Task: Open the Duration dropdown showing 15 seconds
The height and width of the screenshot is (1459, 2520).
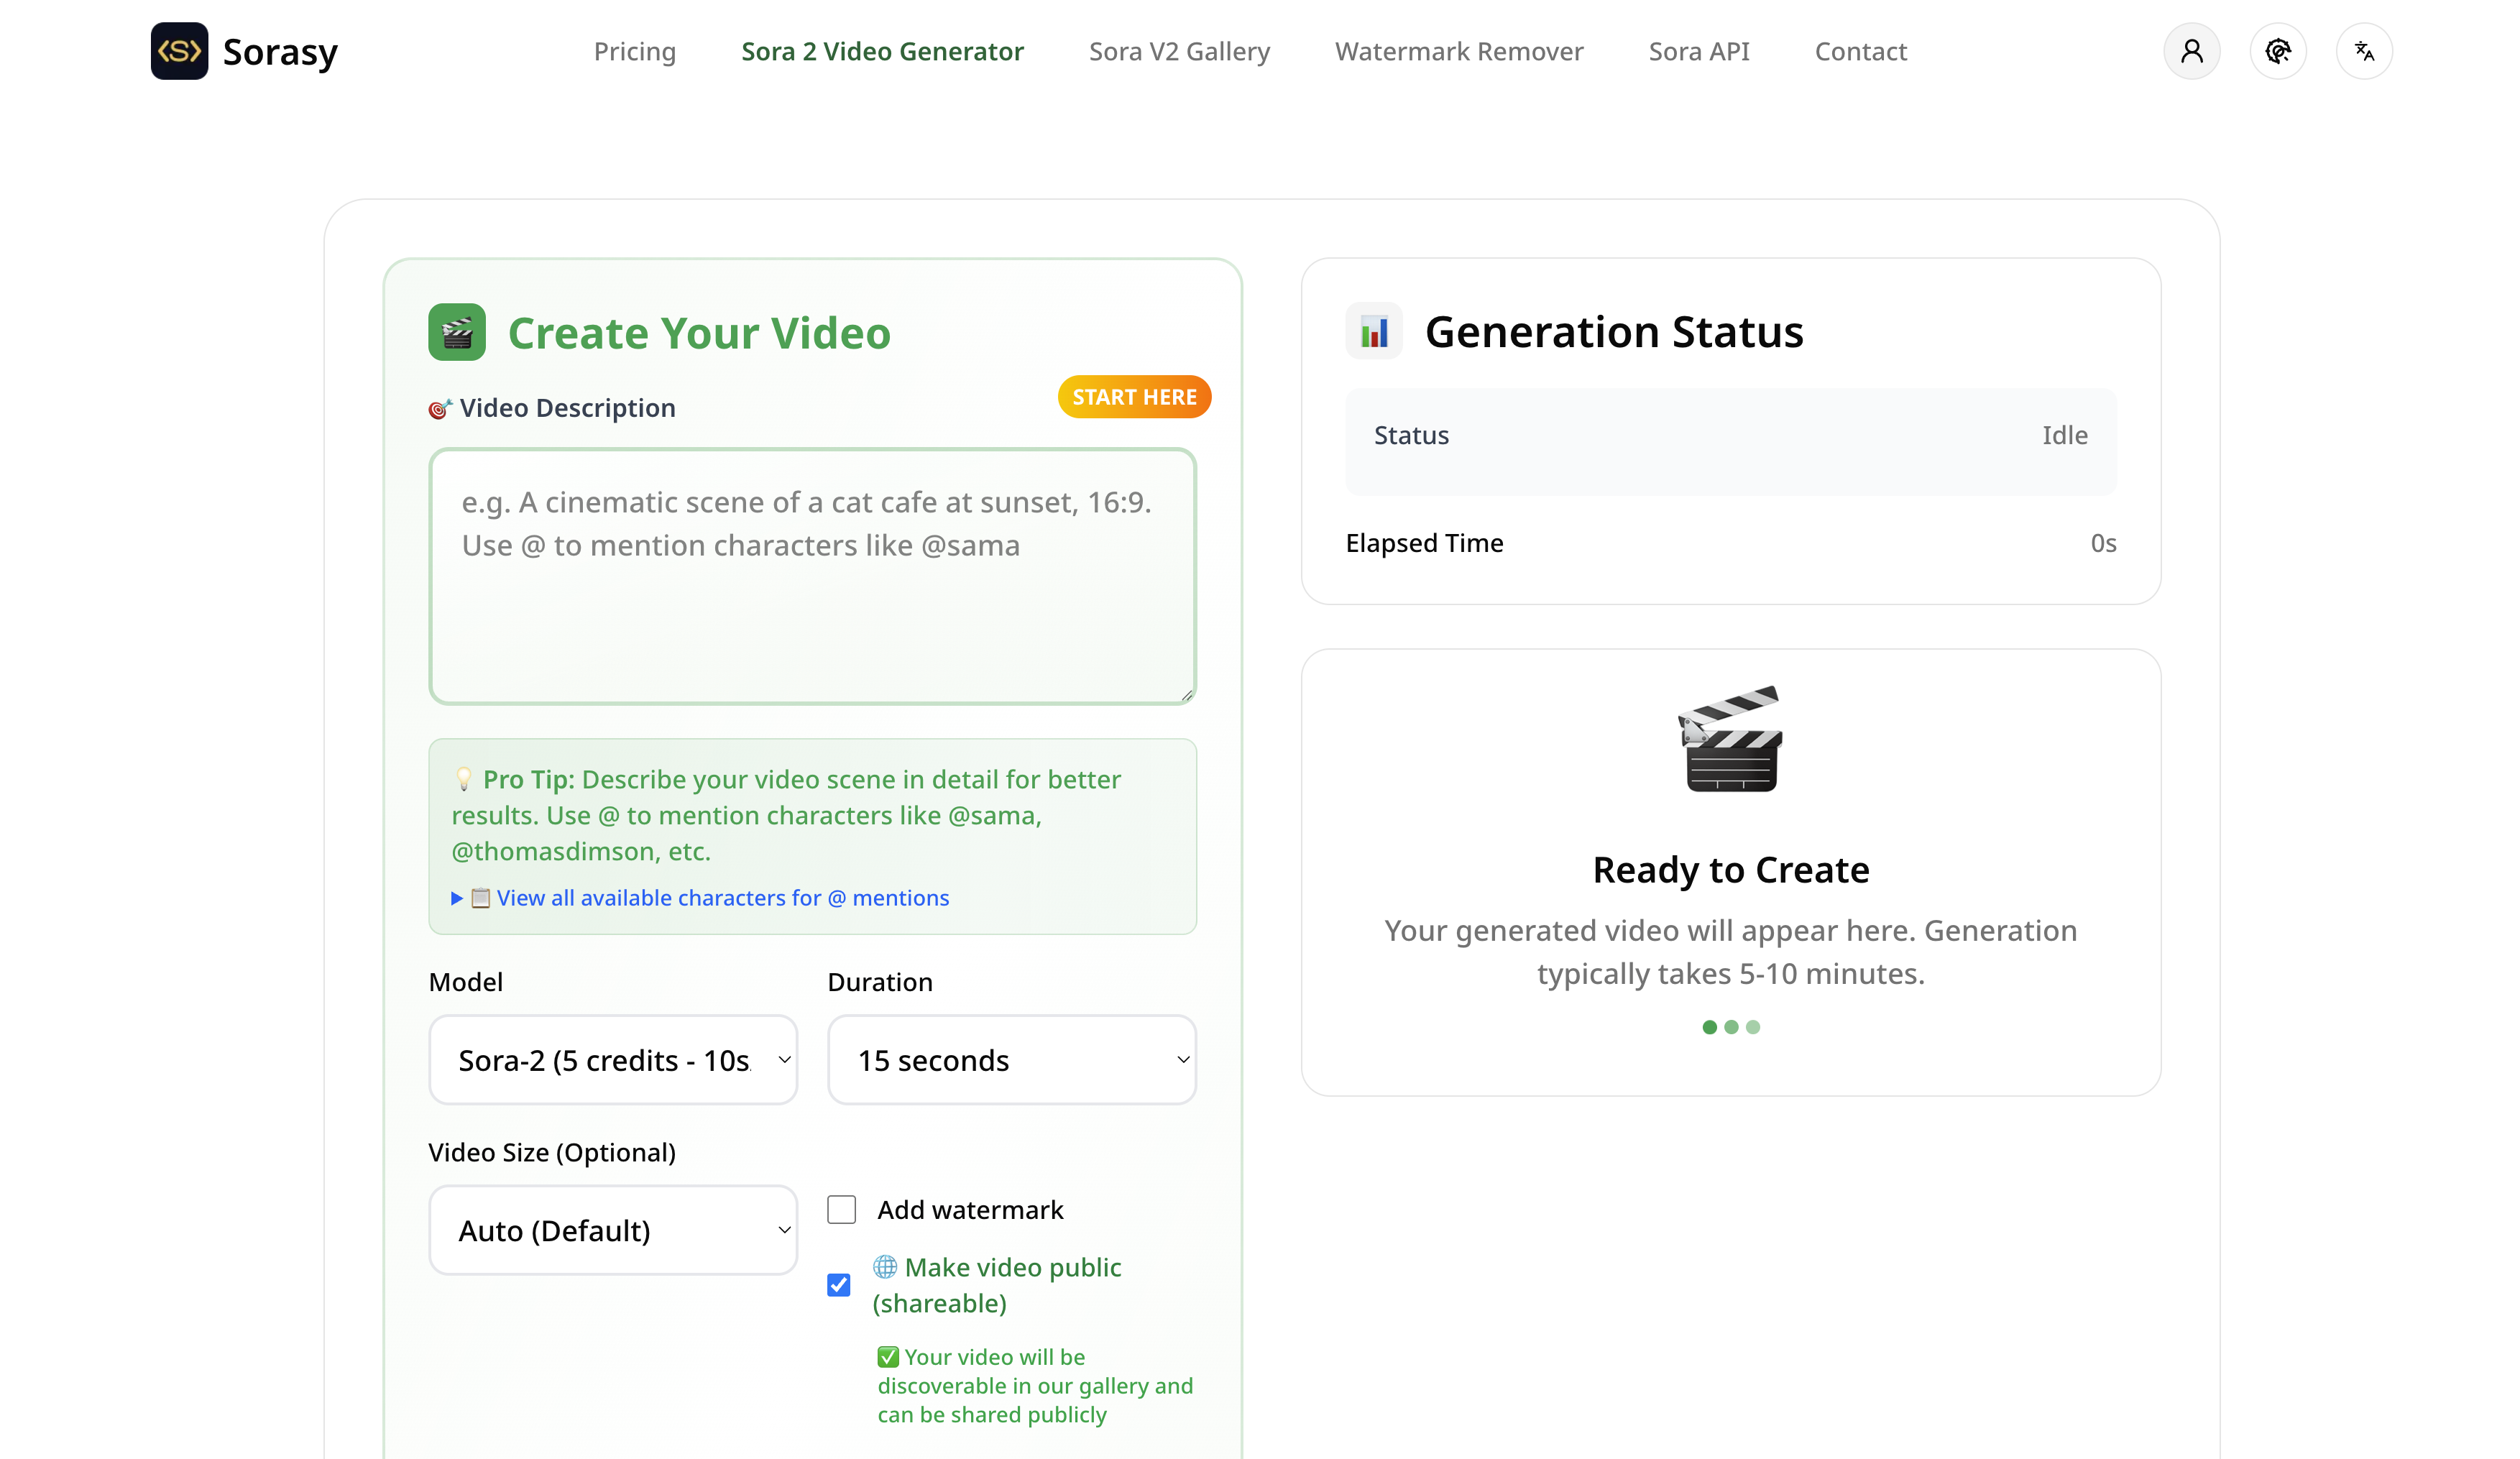Action: click(1011, 1060)
